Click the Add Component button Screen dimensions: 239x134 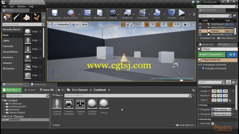[x=212, y=54]
